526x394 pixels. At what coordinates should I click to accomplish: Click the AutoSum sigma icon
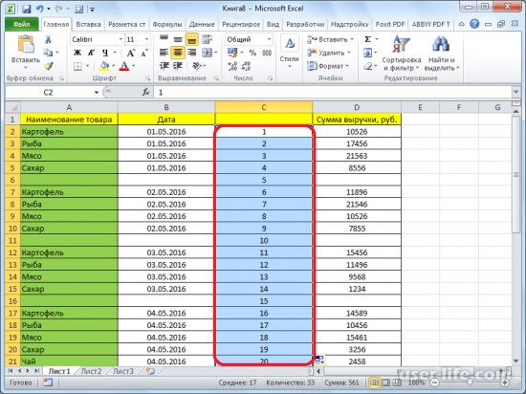pyautogui.click(x=367, y=39)
